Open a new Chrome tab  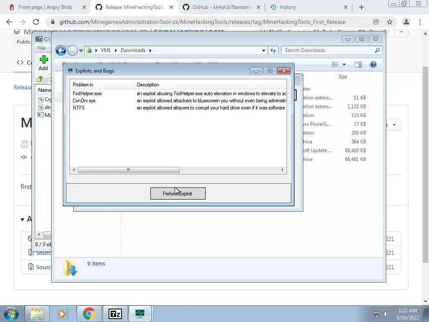(x=362, y=7)
